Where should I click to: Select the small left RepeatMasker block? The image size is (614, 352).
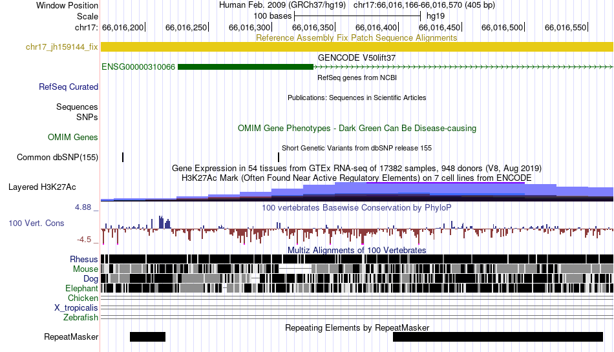coord(147,336)
